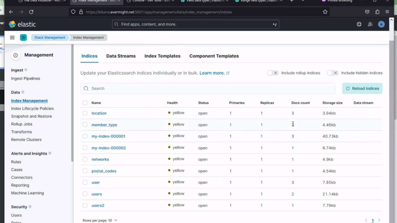
Task: Bookmark this page with the star icon
Action: [x=325, y=12]
